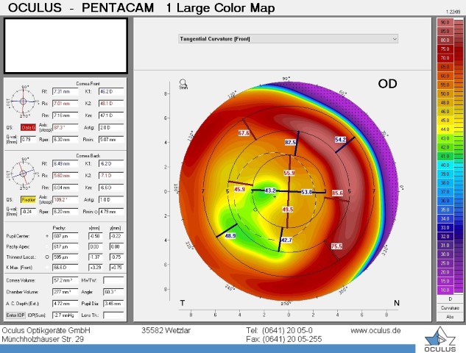Click the Curvature label under color scale
Image resolution: width=466 pixels, height=353 pixels.
[444, 309]
